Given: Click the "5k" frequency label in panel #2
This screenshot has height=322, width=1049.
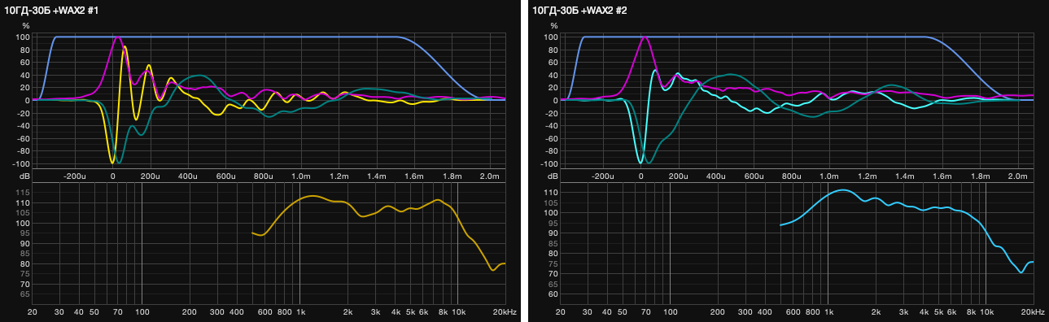Looking at the screenshot, I should pyautogui.click(x=939, y=312).
